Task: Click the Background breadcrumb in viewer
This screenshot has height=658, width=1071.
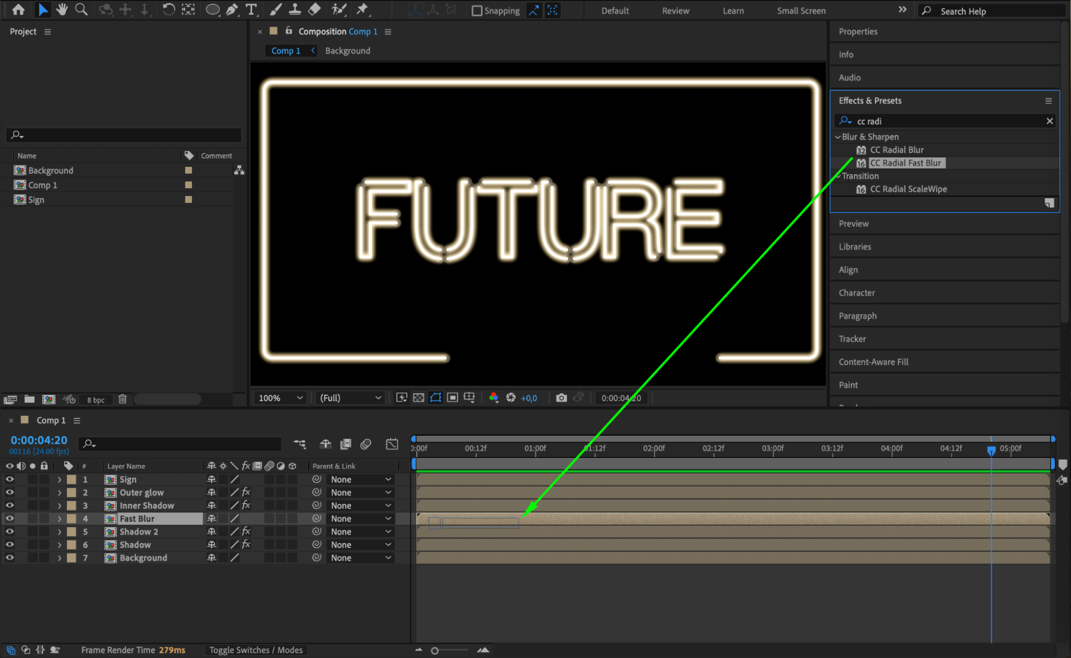Action: pos(348,50)
